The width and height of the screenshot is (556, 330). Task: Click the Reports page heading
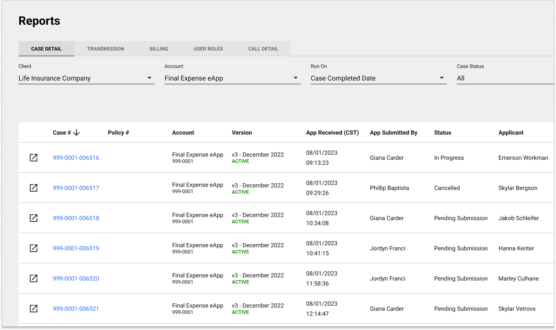point(39,21)
